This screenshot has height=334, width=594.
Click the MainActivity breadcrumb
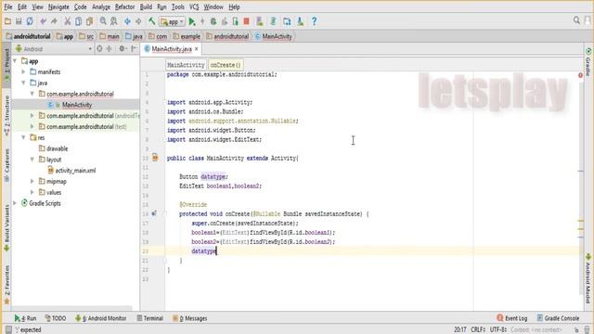click(x=274, y=36)
